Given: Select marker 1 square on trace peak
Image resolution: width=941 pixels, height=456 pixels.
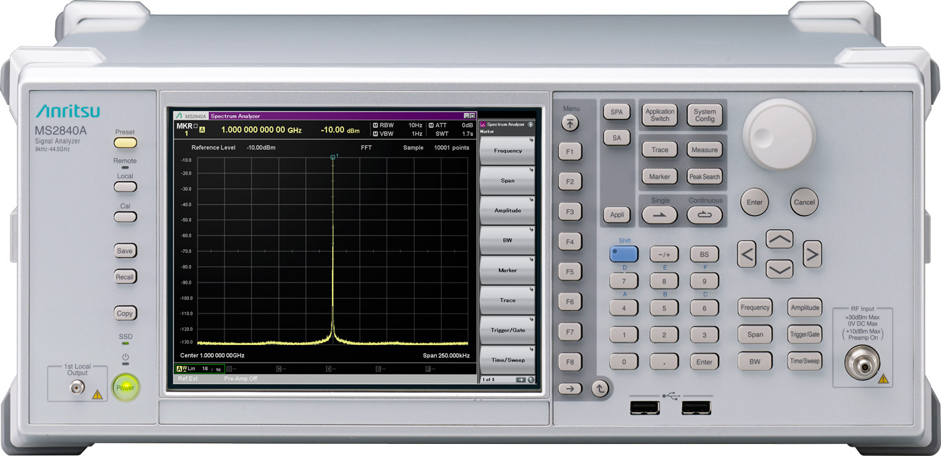Looking at the screenshot, I should coord(333,157).
